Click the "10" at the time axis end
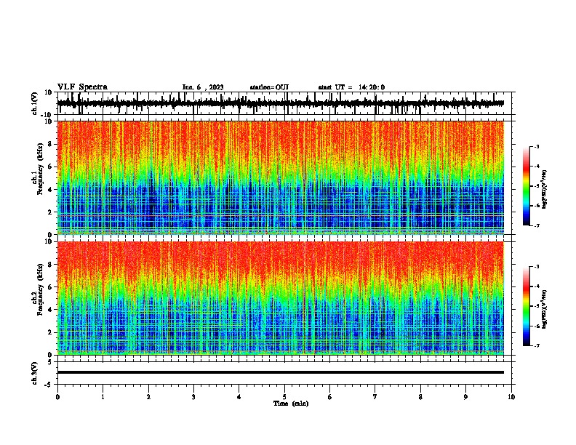Screen dimensions: 576x445 [x=511, y=397]
